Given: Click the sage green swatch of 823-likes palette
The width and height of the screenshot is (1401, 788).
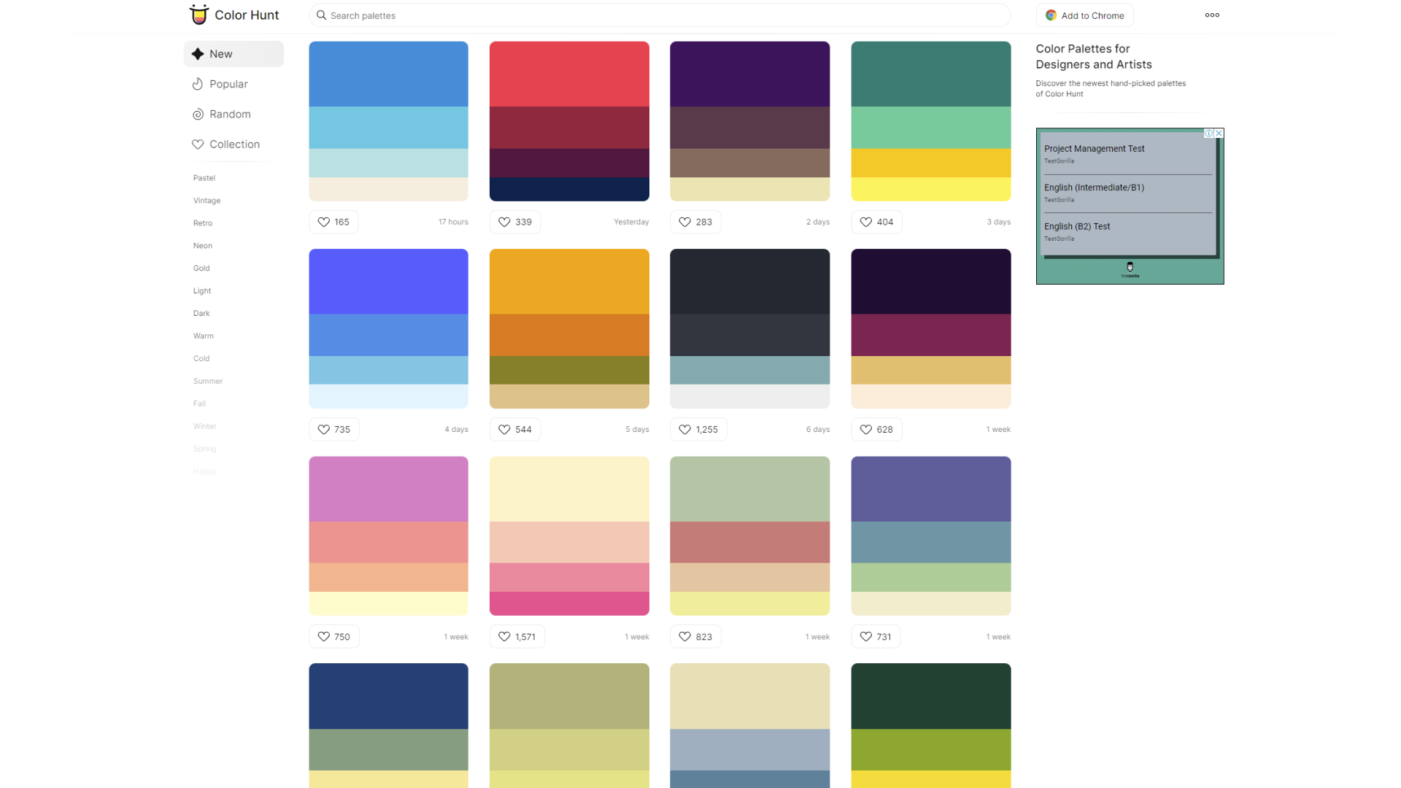Looking at the screenshot, I should 749,489.
